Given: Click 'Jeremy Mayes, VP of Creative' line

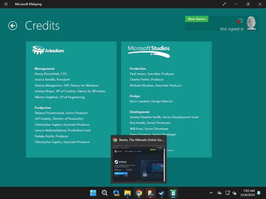Looking at the screenshot, I should click(70, 91).
